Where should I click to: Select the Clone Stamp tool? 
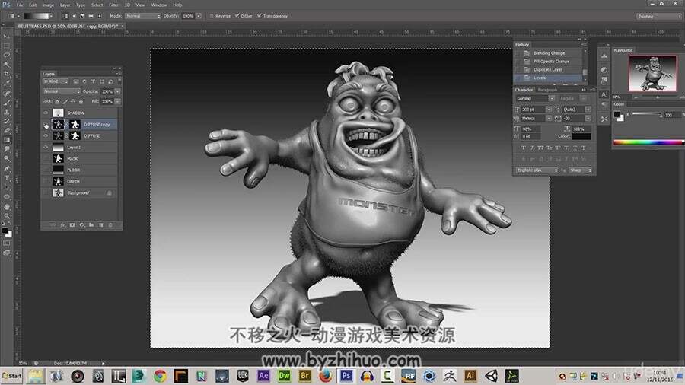(7, 112)
